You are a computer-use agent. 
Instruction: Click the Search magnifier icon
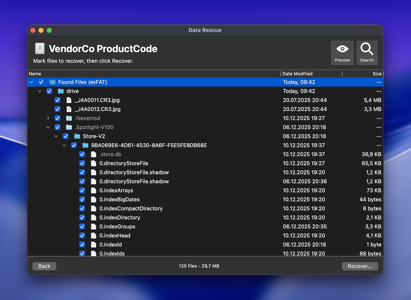coord(367,49)
